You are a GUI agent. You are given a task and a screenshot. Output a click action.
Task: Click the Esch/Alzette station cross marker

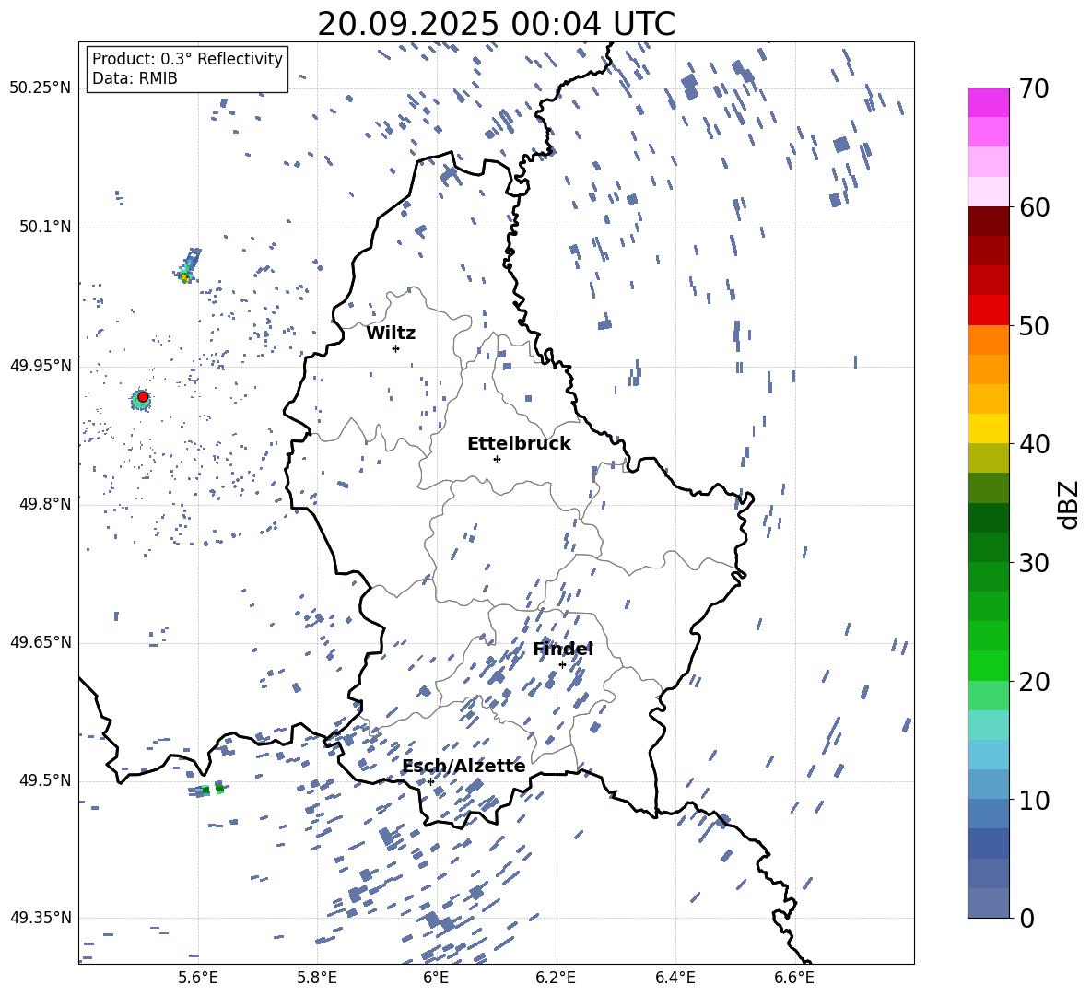(x=430, y=781)
